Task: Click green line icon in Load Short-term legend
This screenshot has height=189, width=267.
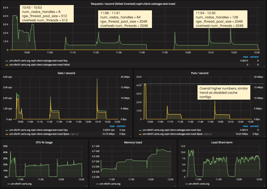Action: pos(187,184)
